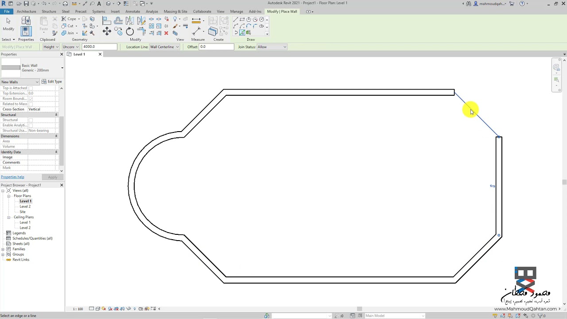The height and width of the screenshot is (319, 567).
Task: Click the Undo arrow icon
Action: click(44, 4)
